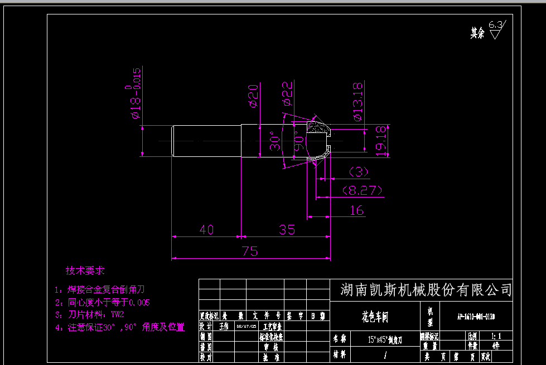Select note 2 同心度小于等于0.005
Image resolution: width=546 pixels, height=365 pixels.
coord(103,302)
